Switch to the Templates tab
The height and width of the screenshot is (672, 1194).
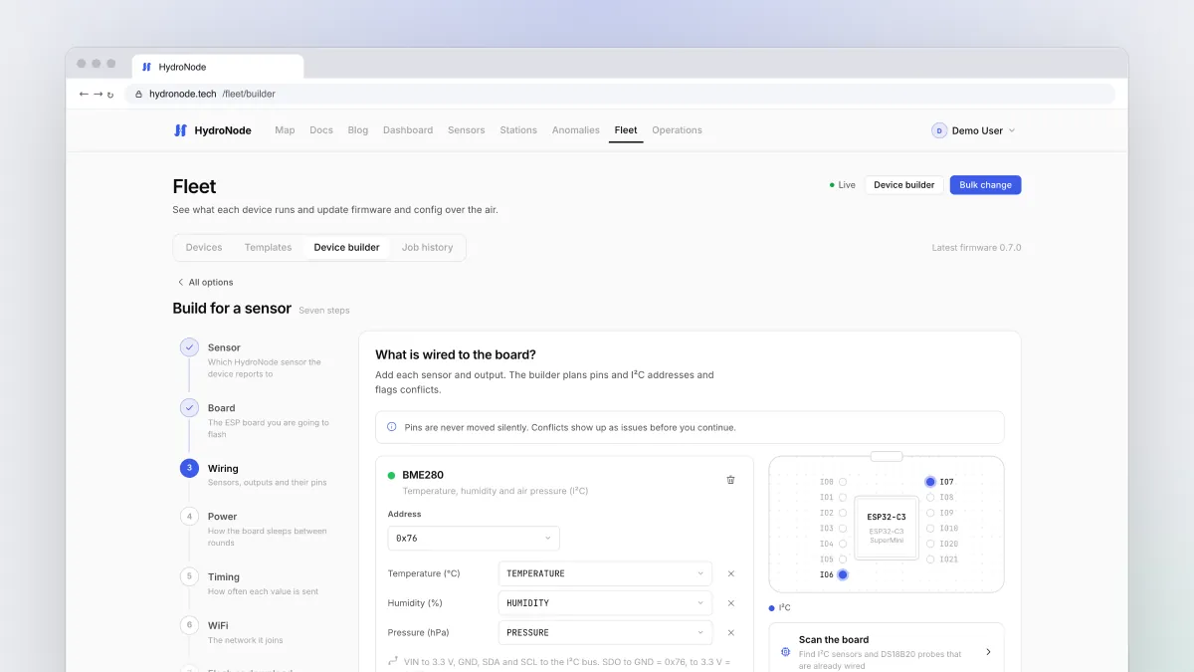(x=268, y=247)
